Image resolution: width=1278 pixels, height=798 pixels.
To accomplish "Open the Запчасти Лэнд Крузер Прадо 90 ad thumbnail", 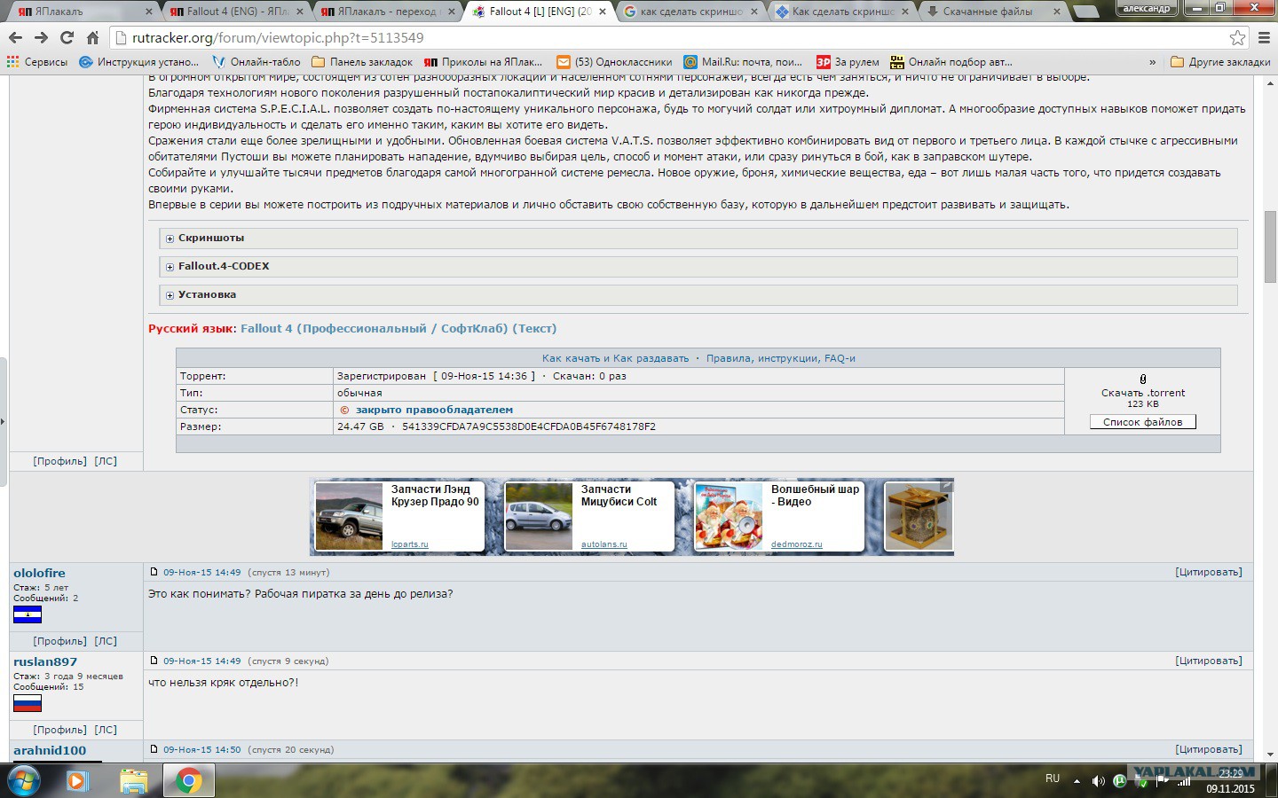I will click(x=349, y=517).
